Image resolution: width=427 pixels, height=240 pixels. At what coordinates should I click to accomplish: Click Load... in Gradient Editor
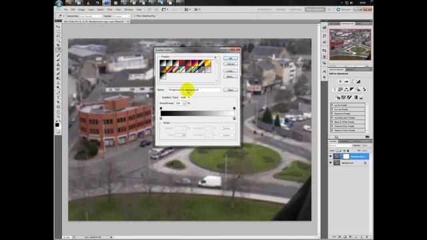[230, 71]
